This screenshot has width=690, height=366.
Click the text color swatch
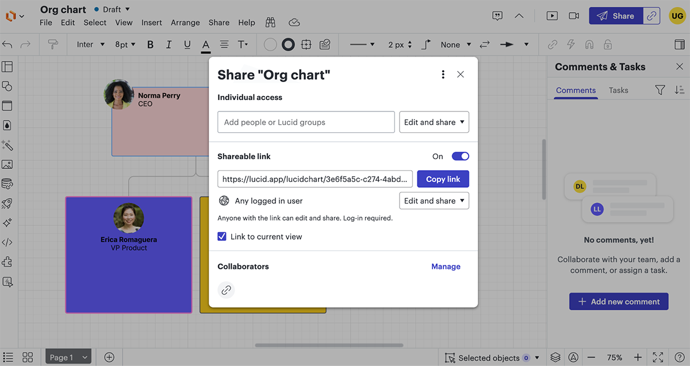[x=205, y=44]
